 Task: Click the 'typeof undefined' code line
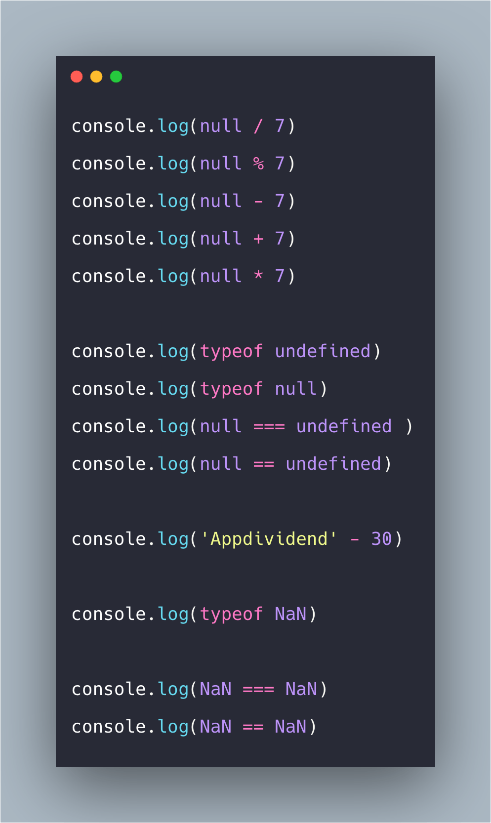point(226,352)
